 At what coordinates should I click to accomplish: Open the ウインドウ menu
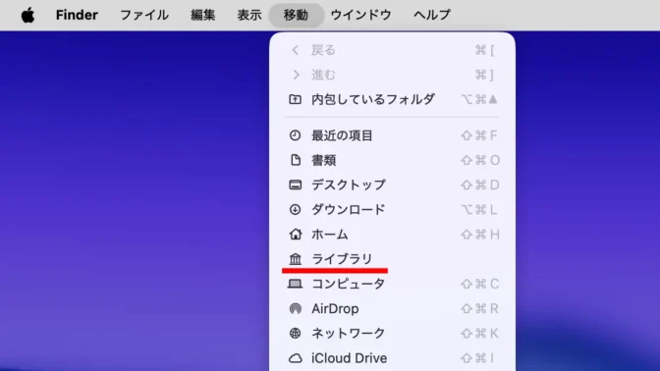click(x=360, y=15)
